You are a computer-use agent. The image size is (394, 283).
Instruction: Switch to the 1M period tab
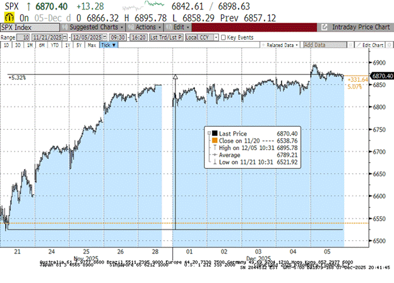tap(28, 46)
